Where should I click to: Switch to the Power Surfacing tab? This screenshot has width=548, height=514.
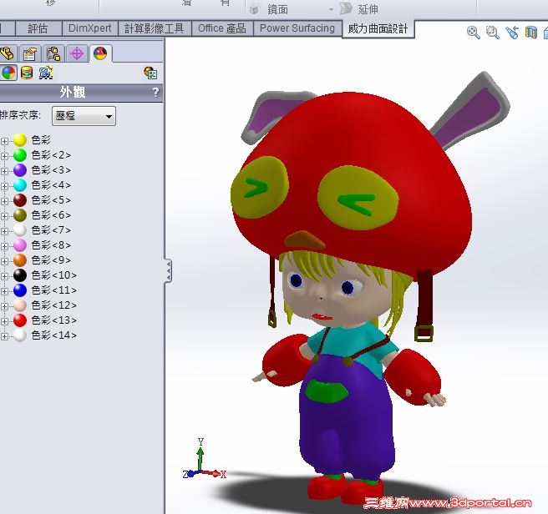pyautogui.click(x=297, y=28)
